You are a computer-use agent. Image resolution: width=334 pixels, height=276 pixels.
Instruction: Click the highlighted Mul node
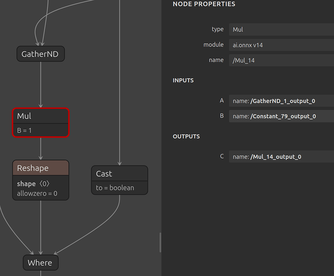41,116
